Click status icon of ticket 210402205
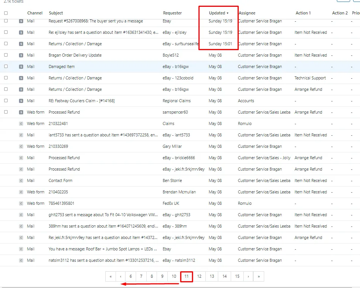 click(x=21, y=192)
